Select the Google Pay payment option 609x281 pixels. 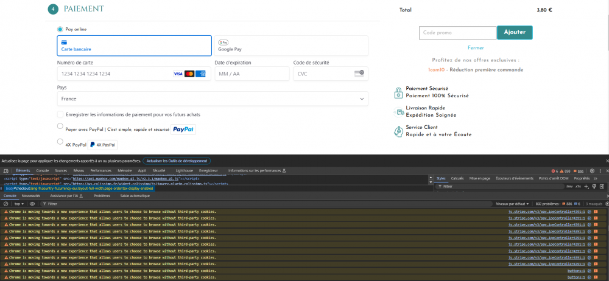pos(291,46)
